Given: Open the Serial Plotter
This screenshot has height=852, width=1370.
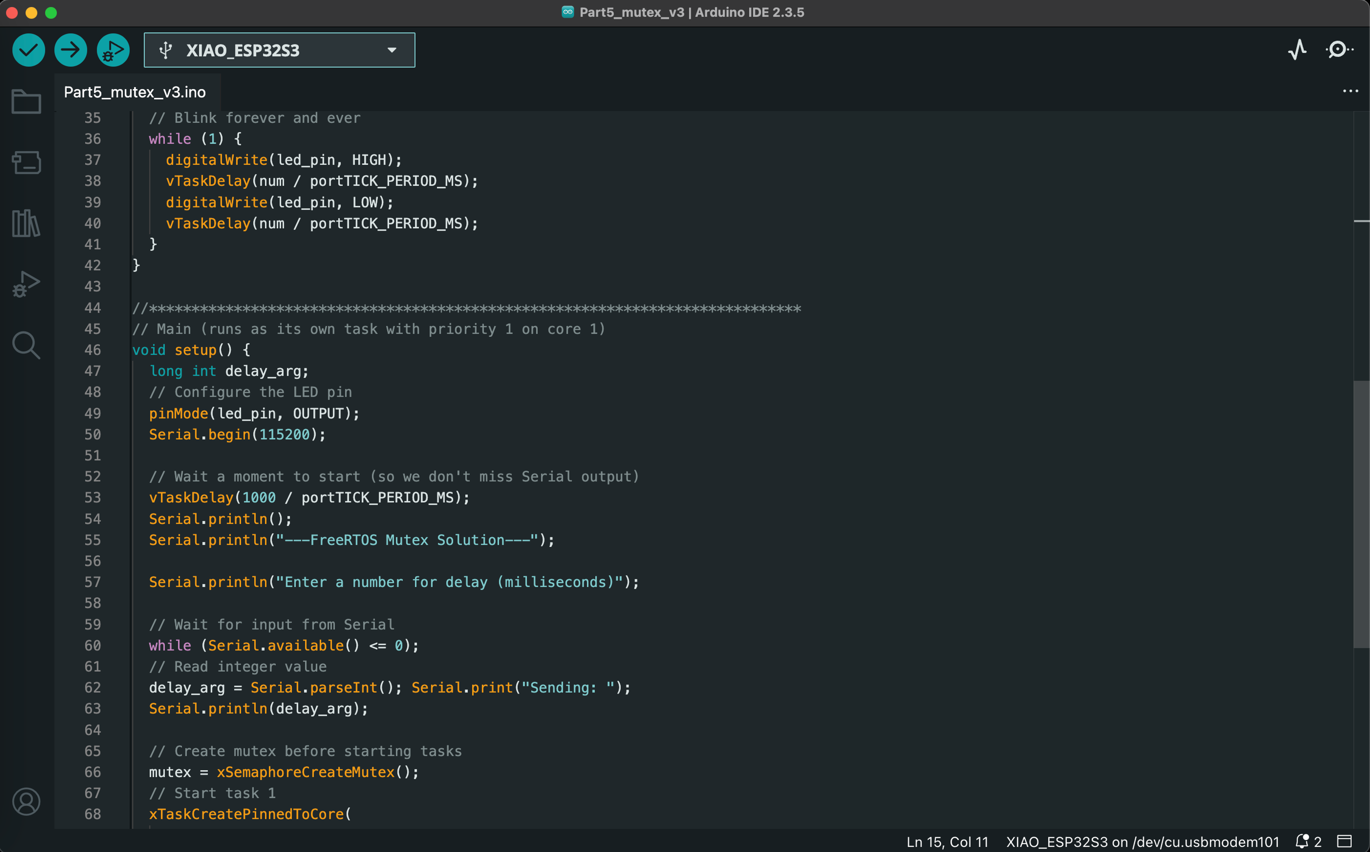Looking at the screenshot, I should (1297, 50).
